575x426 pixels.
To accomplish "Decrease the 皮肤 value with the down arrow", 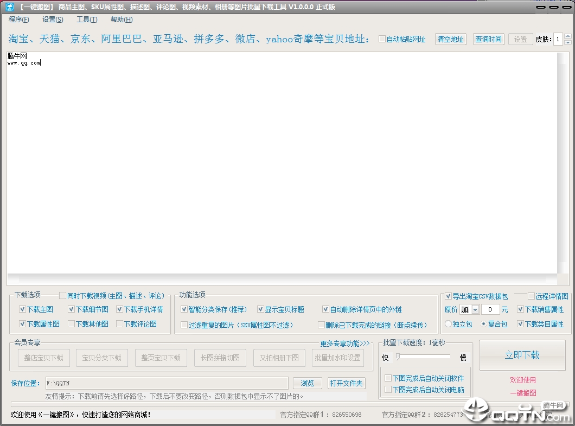I will pyautogui.click(x=567, y=42).
